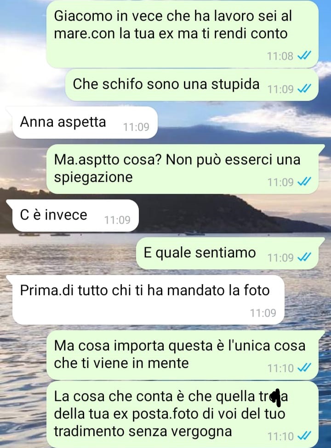Tap 11:09 timestamp beside 'Anna aspetta'
This screenshot has width=331, height=448.
pyautogui.click(x=136, y=127)
